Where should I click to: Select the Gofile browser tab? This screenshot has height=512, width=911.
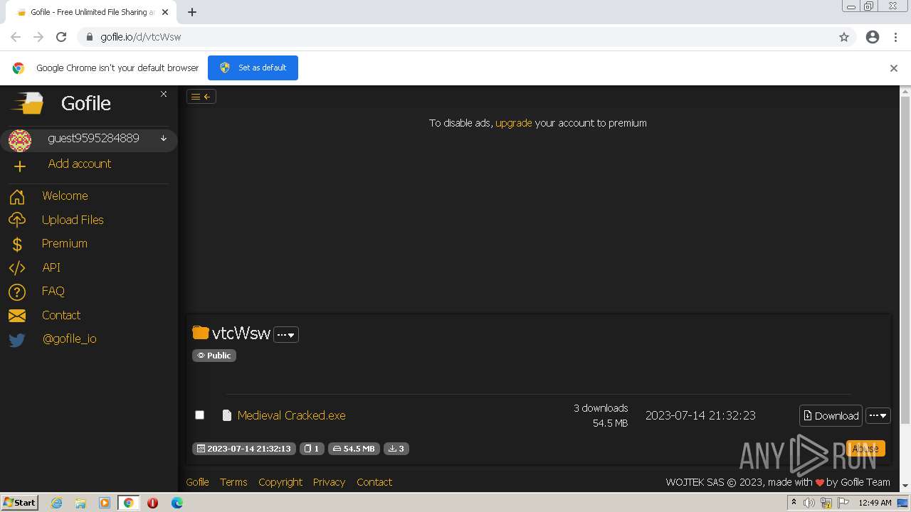pos(91,12)
